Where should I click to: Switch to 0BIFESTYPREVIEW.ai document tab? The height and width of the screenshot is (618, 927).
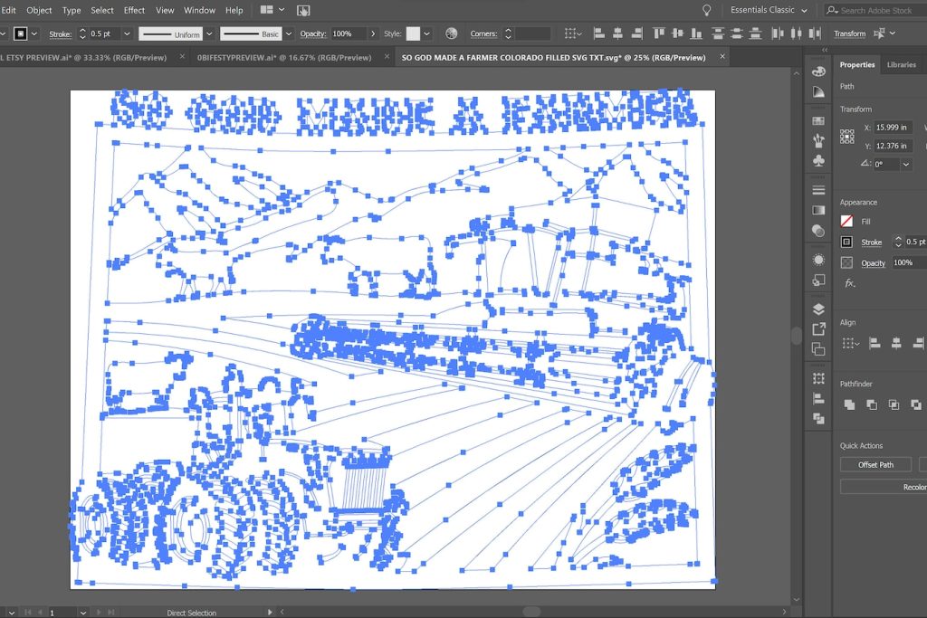(284, 57)
